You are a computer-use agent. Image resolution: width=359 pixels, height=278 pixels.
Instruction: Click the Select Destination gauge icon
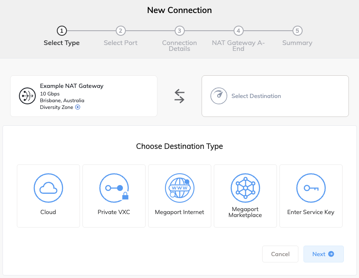click(x=219, y=96)
